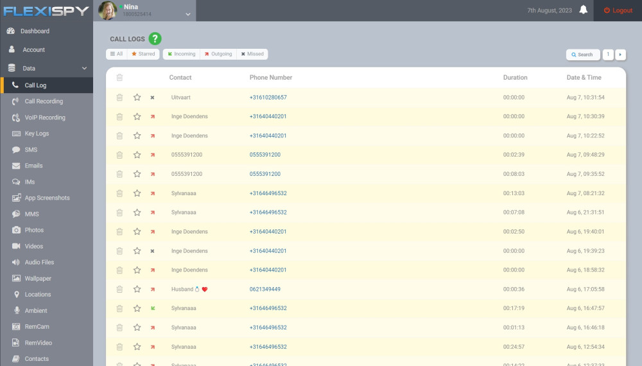Star the Uitvaart call entry
Image resolution: width=642 pixels, height=366 pixels.
click(x=137, y=98)
